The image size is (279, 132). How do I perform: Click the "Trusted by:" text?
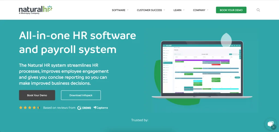coord(140,120)
